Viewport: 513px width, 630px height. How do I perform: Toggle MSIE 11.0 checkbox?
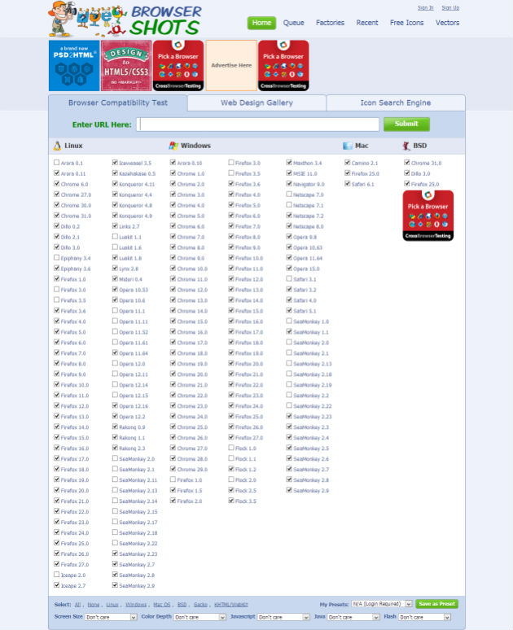289,173
